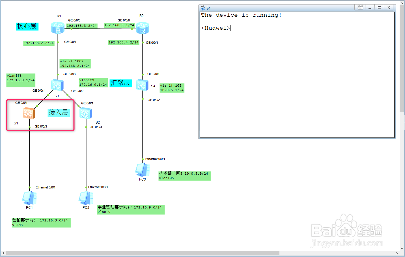Click the vlanif3 172.16.3.1/24 note
Viewport: 405px width, 257px height.
tap(21, 80)
